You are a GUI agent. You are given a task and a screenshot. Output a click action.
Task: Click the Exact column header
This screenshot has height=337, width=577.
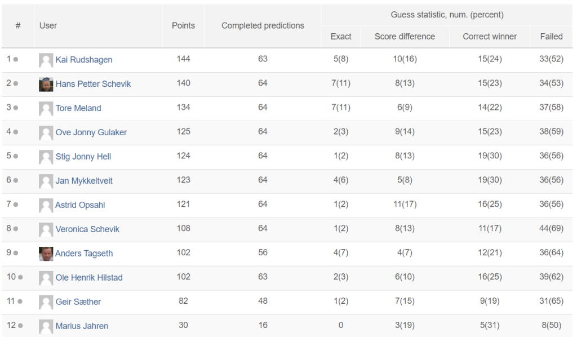[341, 37]
